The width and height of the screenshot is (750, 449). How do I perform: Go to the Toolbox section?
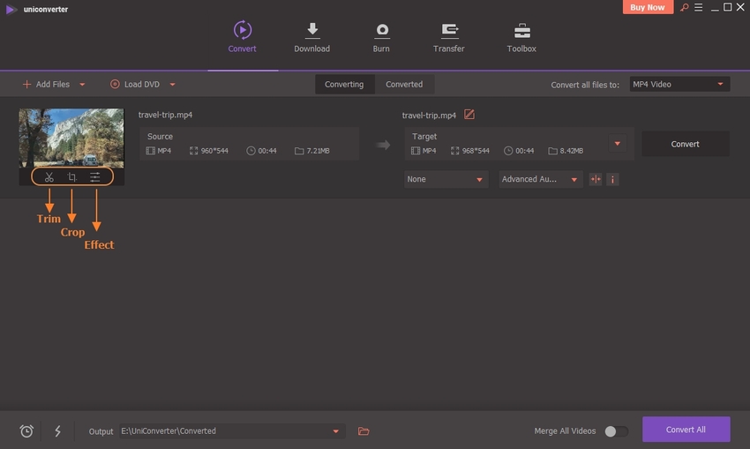521,38
